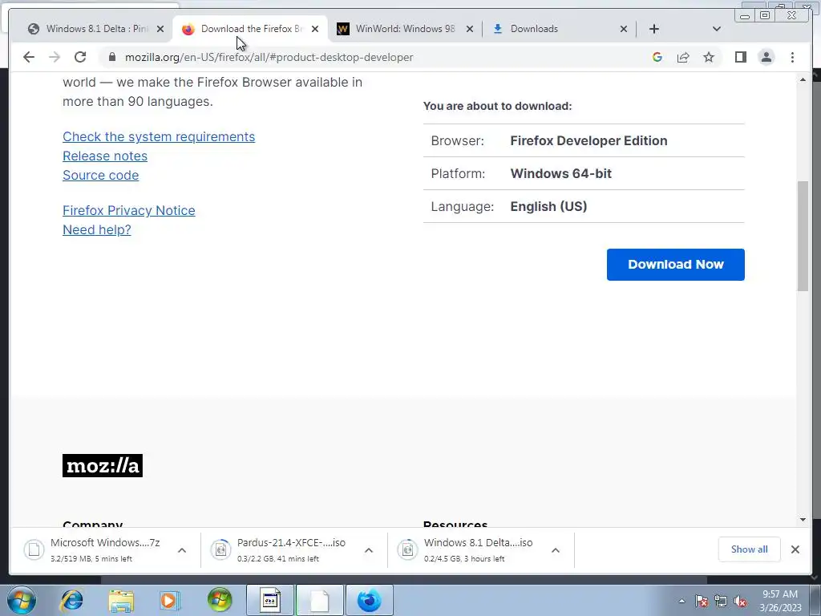This screenshot has height=616, width=821.
Task: Share this page using share icon
Action: coord(683,57)
